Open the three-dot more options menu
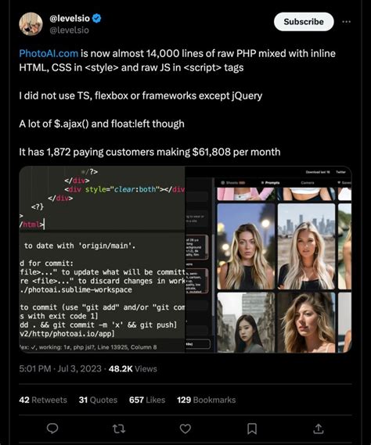Image resolution: width=371 pixels, height=445 pixels. [x=346, y=22]
